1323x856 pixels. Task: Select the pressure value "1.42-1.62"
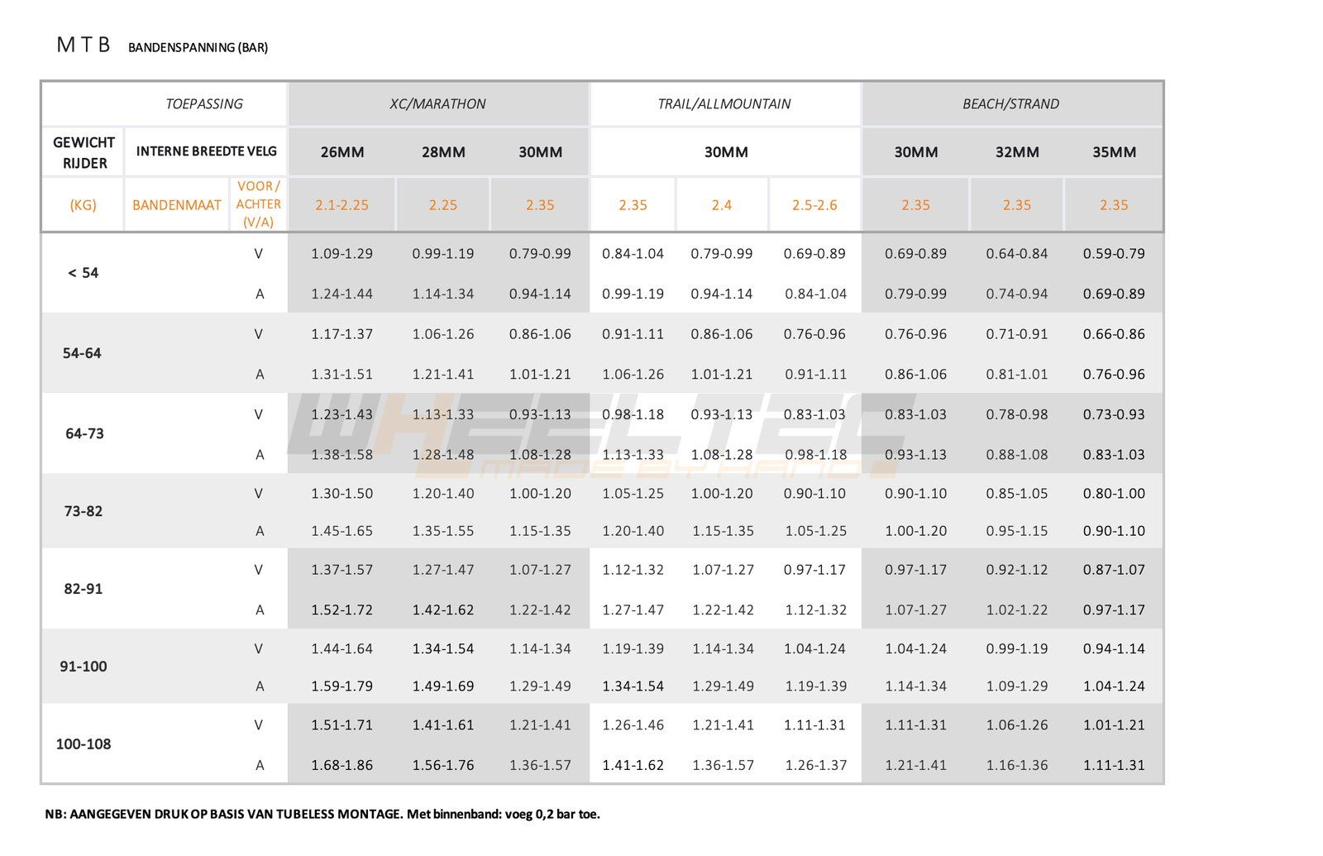443,610
